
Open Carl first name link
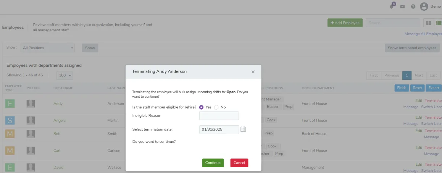pos(56,150)
